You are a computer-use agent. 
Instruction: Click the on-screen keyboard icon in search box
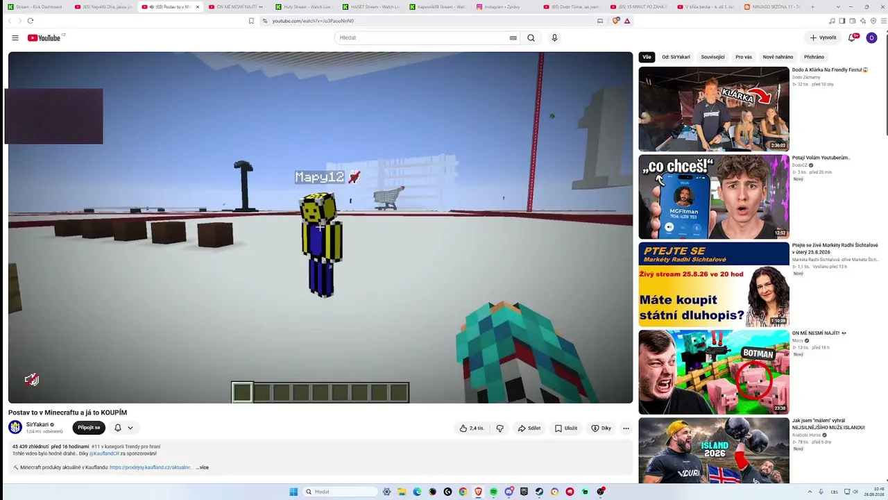click(x=513, y=38)
